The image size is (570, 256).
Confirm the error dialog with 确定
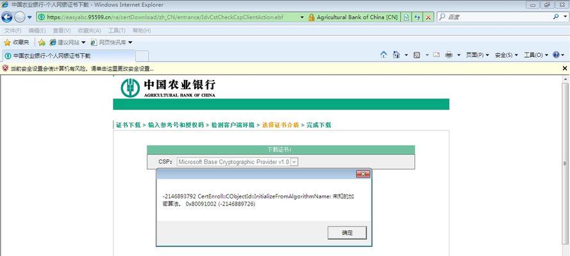[x=347, y=233]
